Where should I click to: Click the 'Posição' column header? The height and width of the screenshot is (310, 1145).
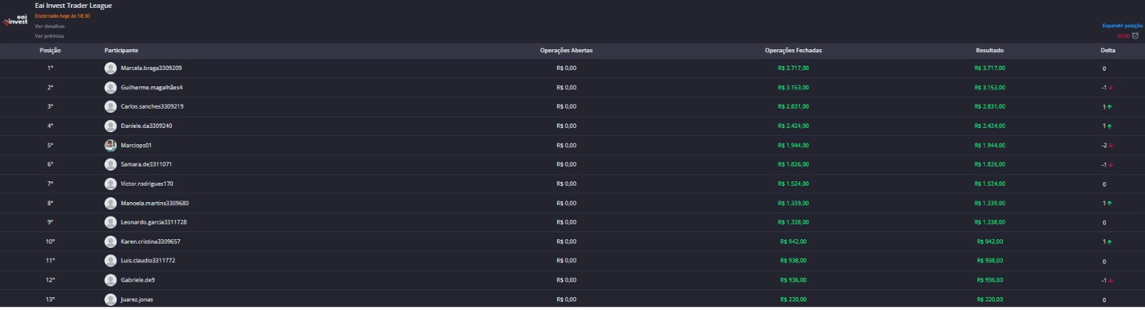point(50,51)
